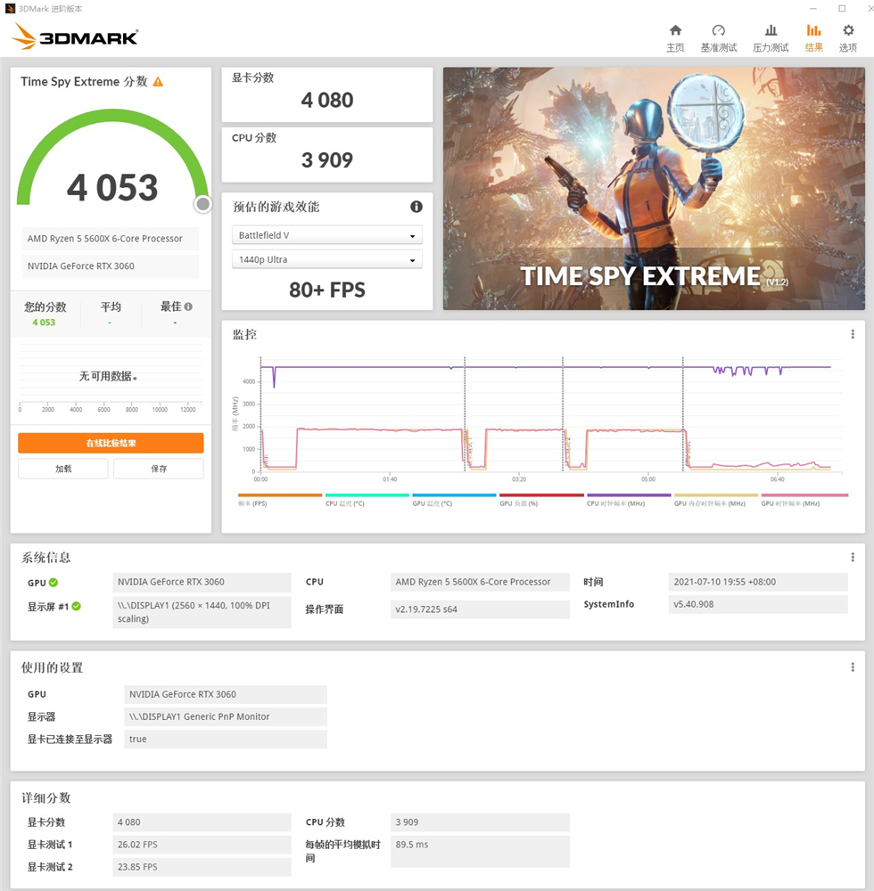The image size is (874, 891).
Task: Click the 加载 load button
Action: pos(63,469)
